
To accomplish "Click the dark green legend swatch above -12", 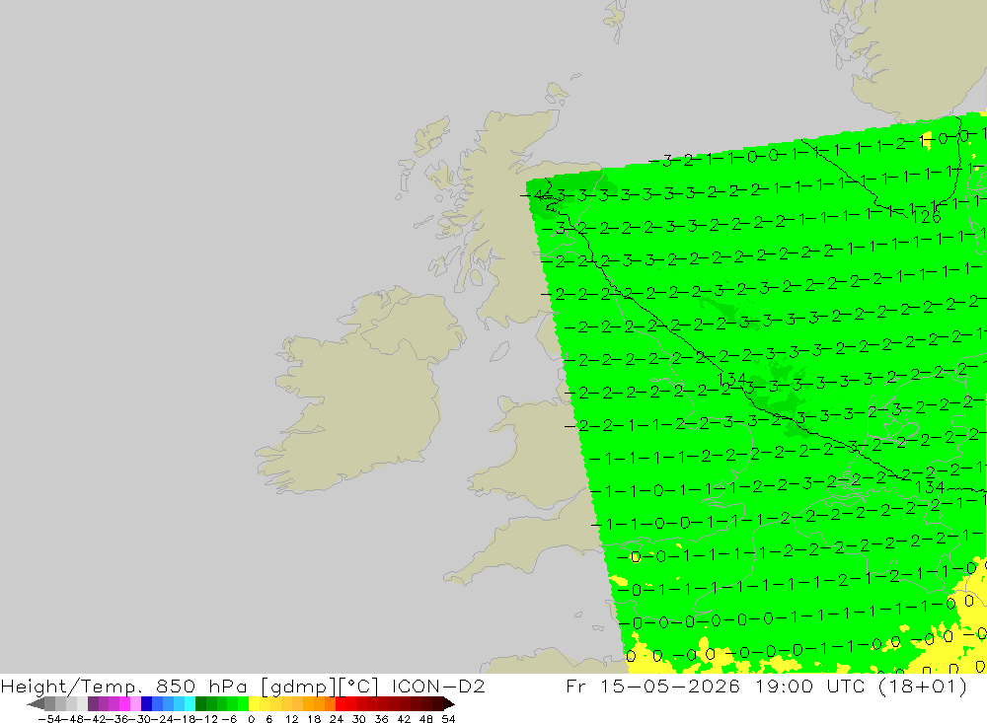I will (200, 703).
